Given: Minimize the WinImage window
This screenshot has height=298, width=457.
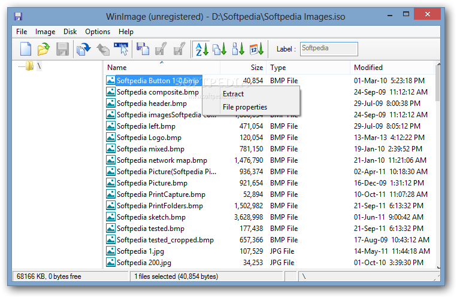Looking at the screenshot, I should [390, 15].
